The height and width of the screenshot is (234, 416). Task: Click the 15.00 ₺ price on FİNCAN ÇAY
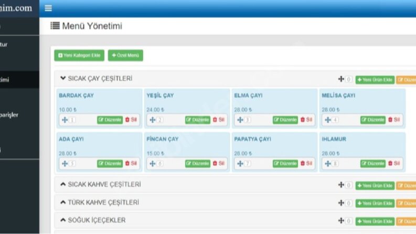click(x=155, y=153)
